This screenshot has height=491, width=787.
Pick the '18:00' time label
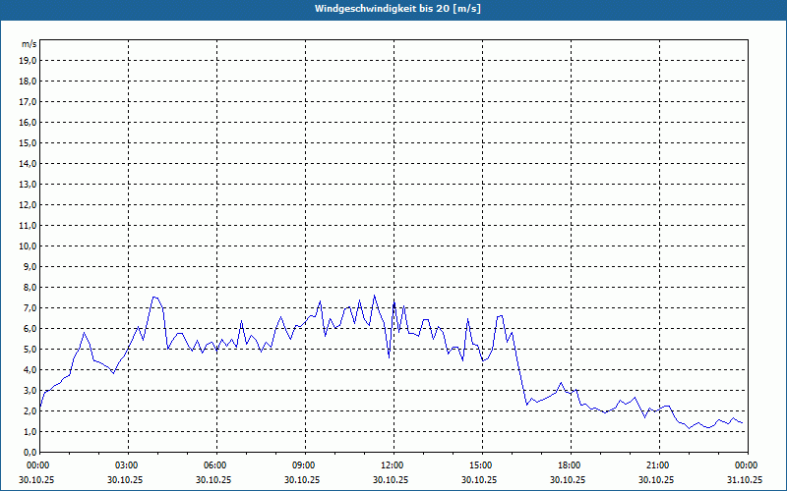[569, 465]
